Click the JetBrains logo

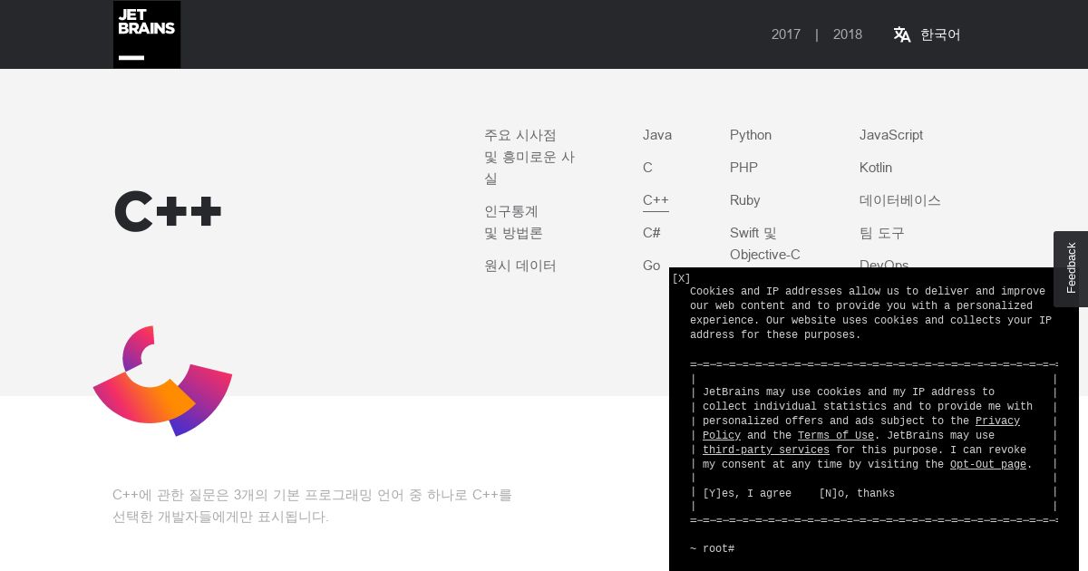(x=147, y=34)
